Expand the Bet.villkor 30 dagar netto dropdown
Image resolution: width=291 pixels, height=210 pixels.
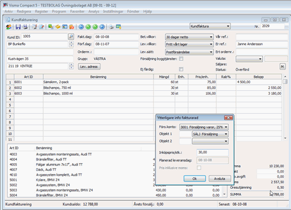pos(189,37)
